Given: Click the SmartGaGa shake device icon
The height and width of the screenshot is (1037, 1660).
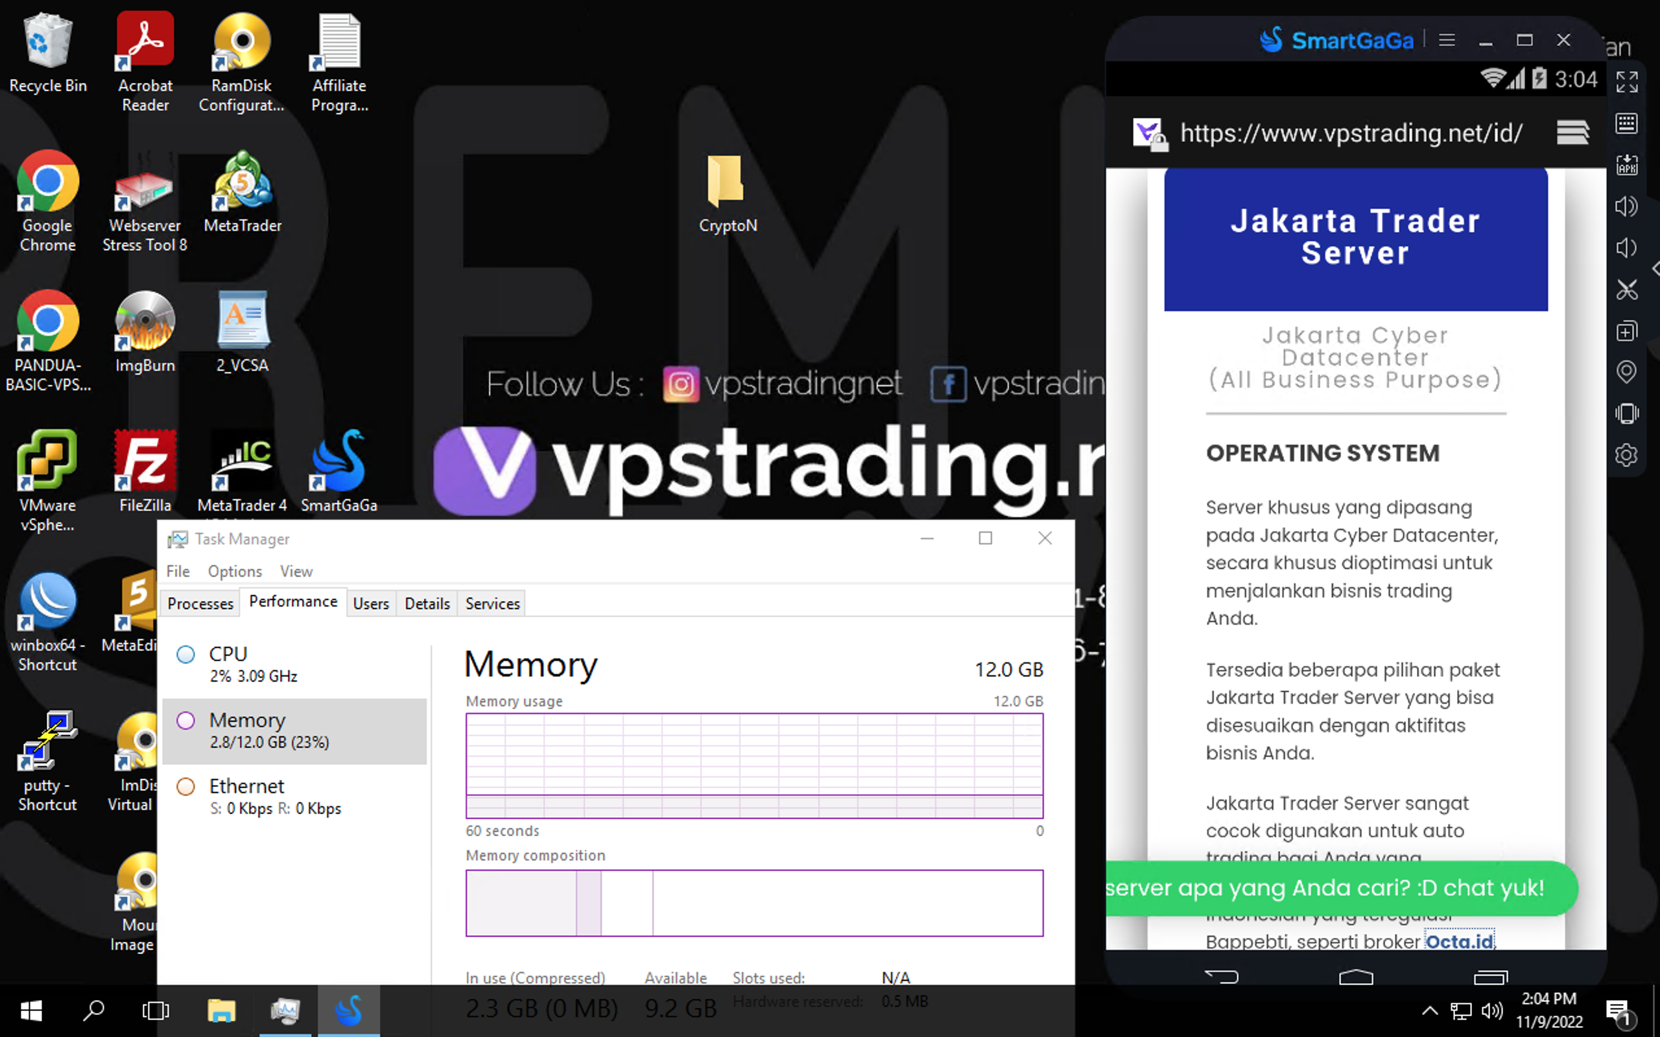Looking at the screenshot, I should point(1626,414).
